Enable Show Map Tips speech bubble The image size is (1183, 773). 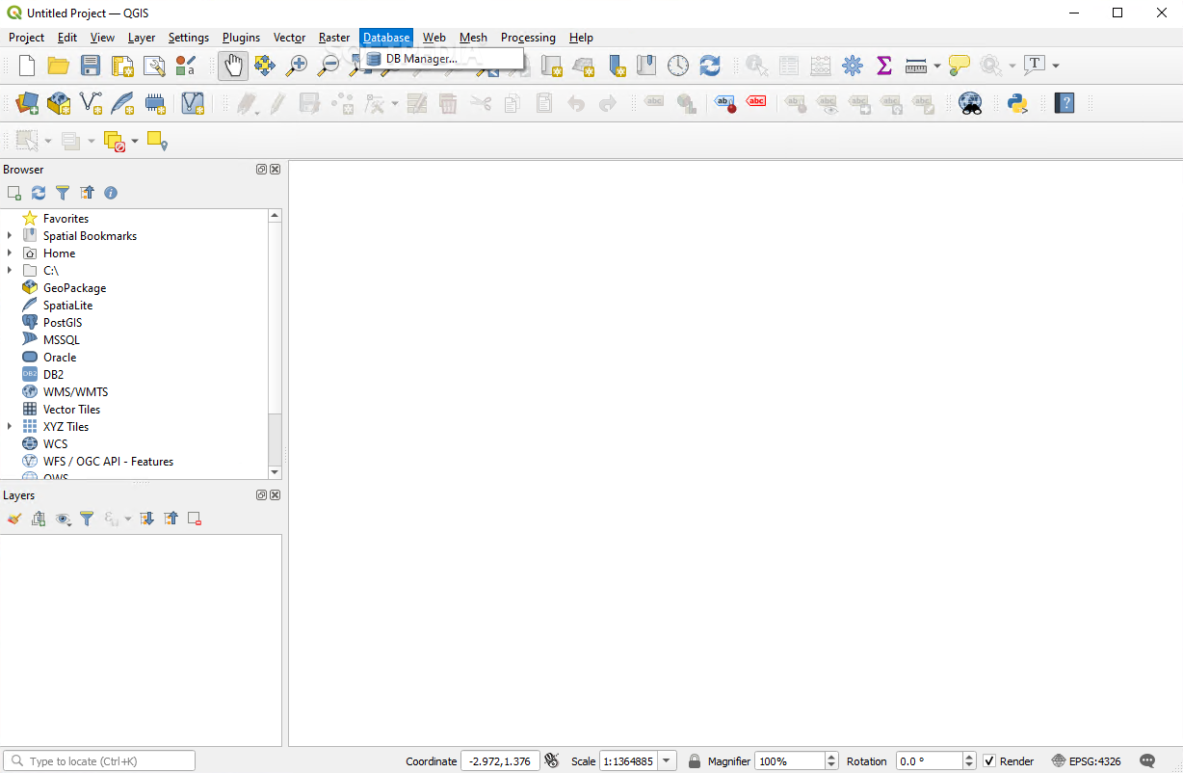(959, 66)
